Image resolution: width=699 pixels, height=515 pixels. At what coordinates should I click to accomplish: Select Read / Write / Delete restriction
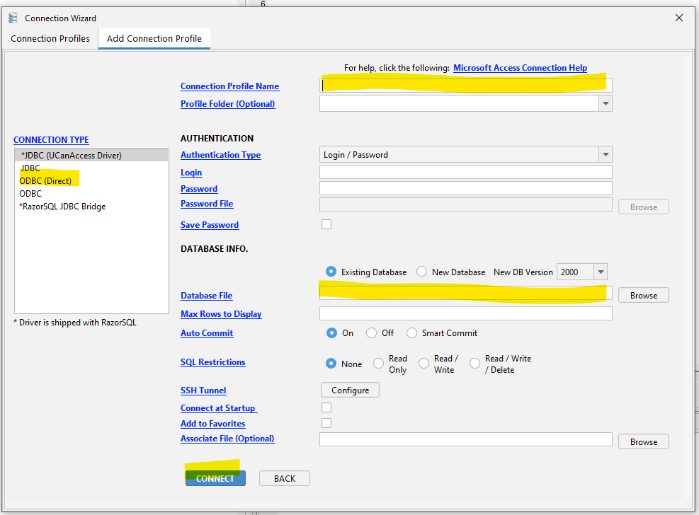(475, 364)
